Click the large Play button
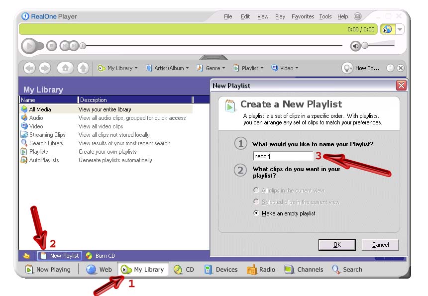This screenshot has width=428, height=296. 29,46
